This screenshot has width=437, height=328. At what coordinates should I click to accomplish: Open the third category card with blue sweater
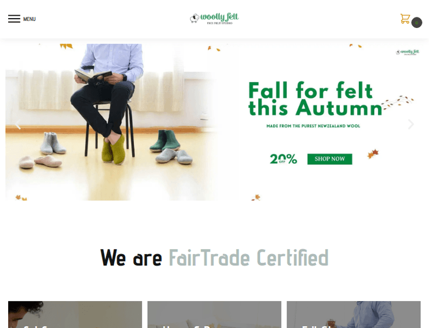coord(354,315)
